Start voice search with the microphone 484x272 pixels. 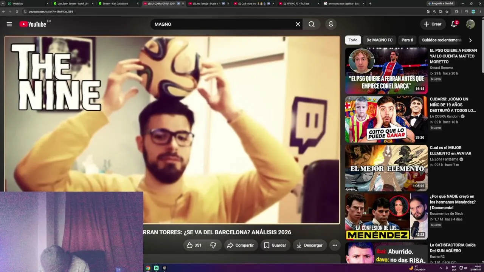(331, 24)
